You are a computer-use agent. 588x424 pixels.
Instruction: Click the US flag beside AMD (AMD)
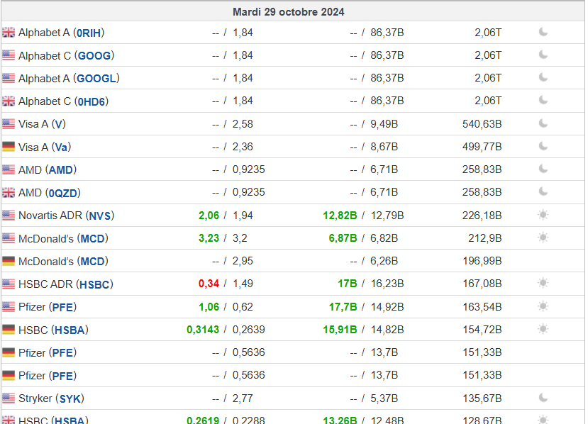pyautogui.click(x=9, y=170)
